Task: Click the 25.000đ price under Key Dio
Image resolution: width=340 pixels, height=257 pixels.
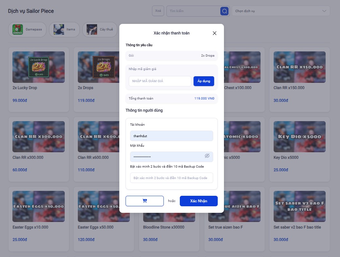Action: point(281,170)
